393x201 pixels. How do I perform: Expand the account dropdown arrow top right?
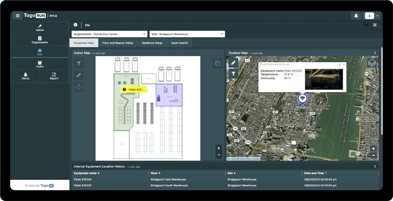pos(377,15)
